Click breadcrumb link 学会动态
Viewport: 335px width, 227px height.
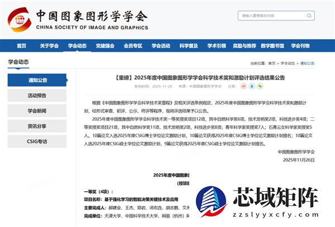coord(288,63)
